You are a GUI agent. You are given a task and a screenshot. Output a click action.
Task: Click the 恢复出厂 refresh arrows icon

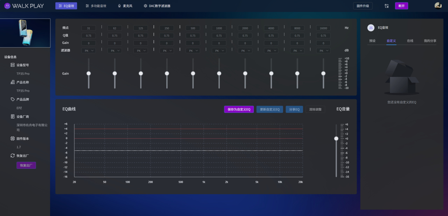(13, 156)
